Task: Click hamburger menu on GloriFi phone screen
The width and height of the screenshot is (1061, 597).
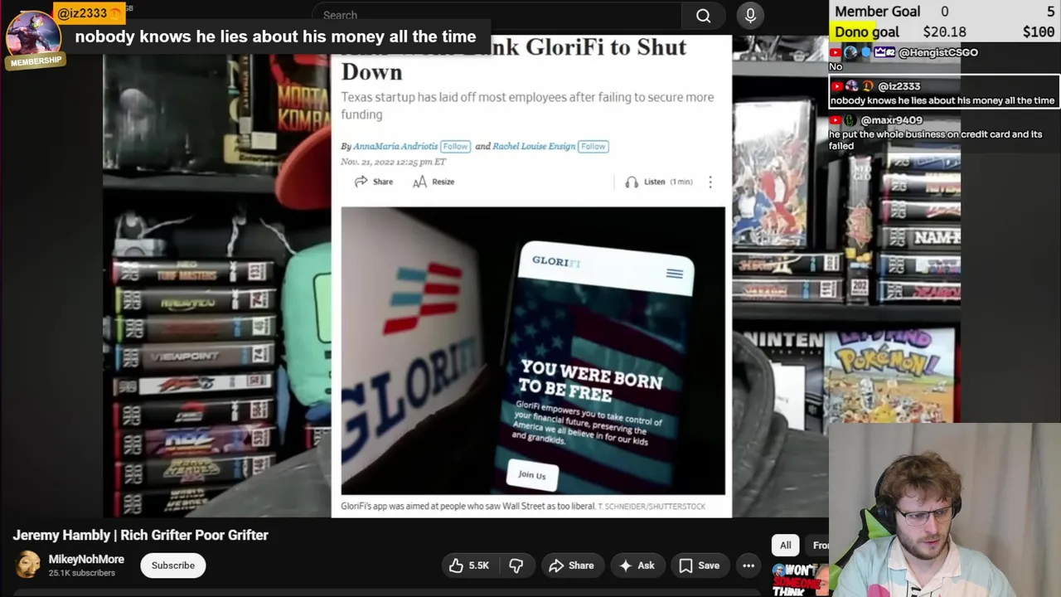Action: coord(675,274)
